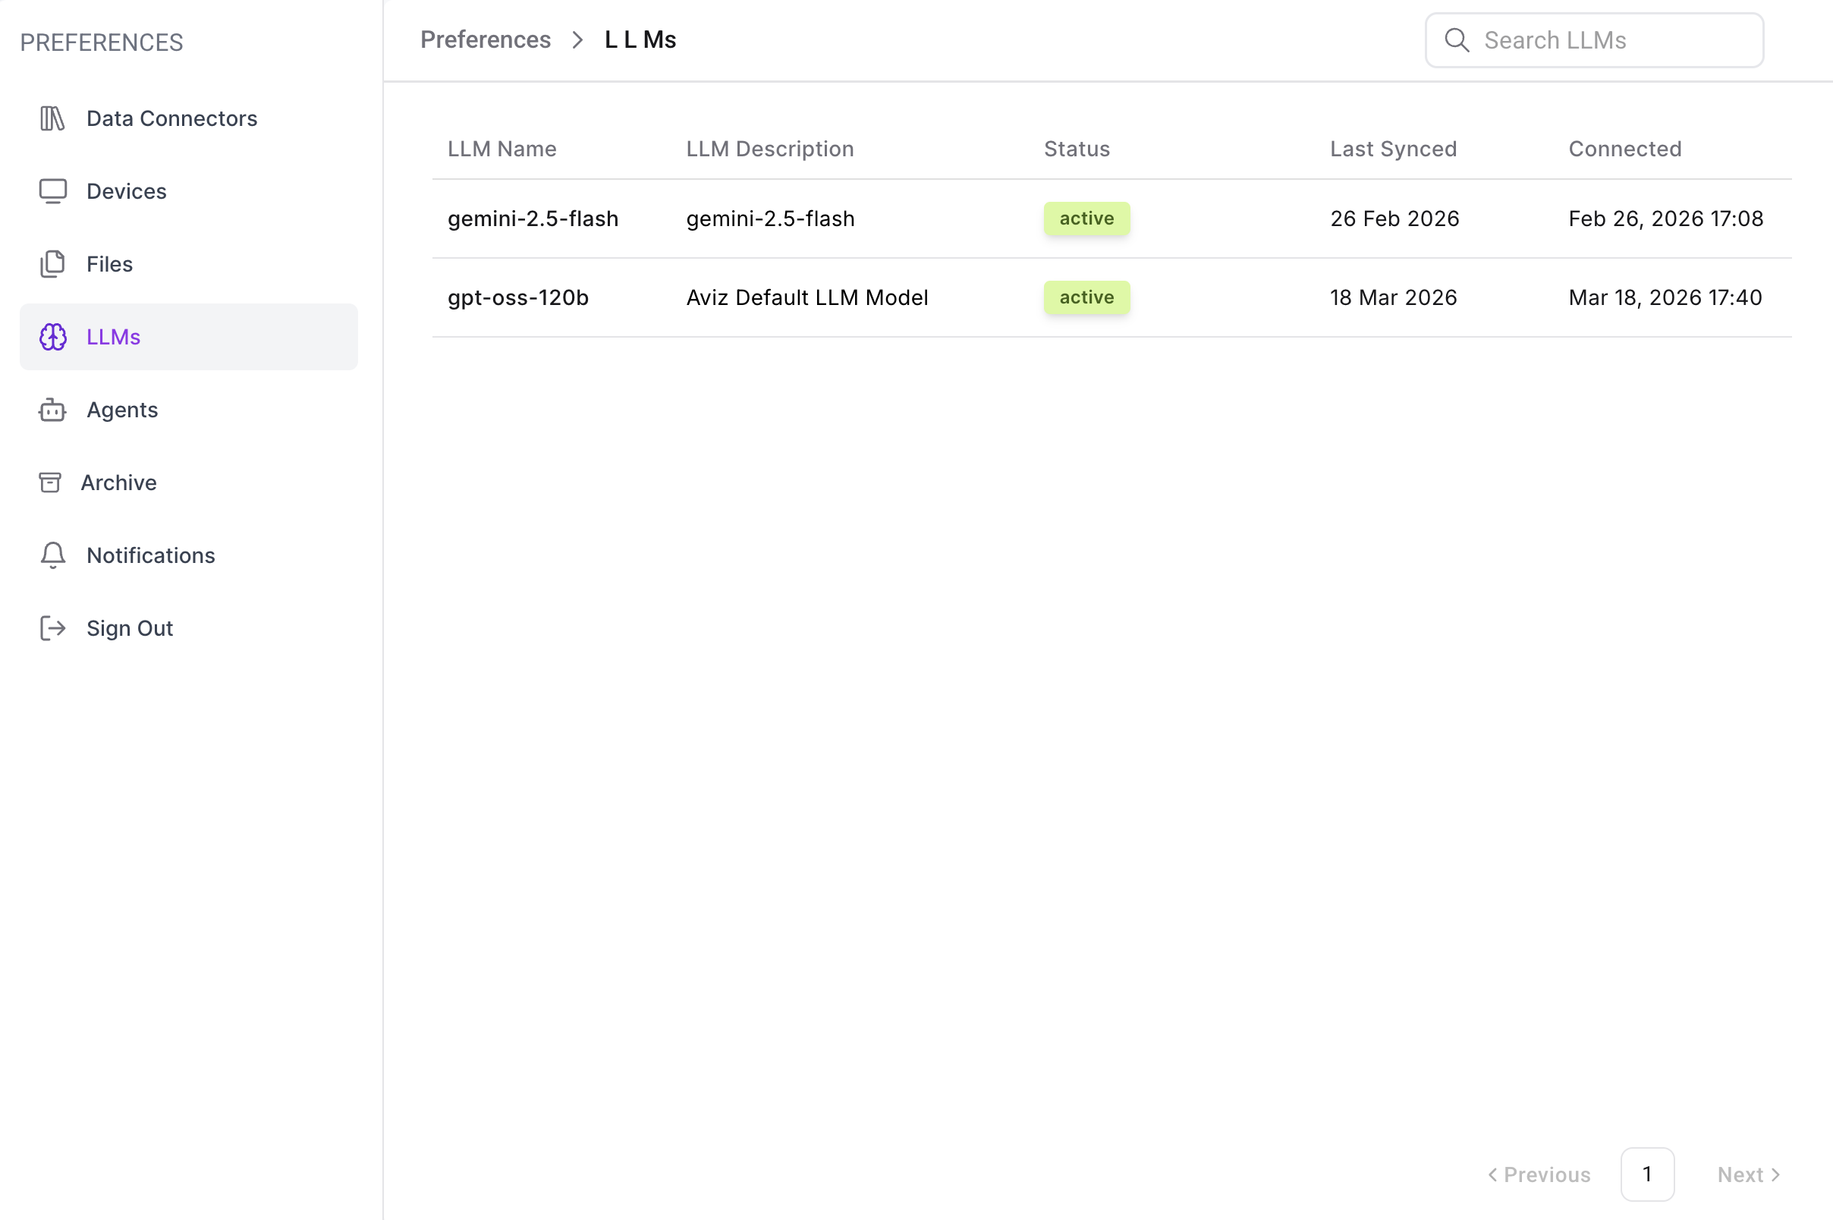Sort by the Last Synced column header
Image resolution: width=1833 pixels, height=1220 pixels.
pos(1393,149)
